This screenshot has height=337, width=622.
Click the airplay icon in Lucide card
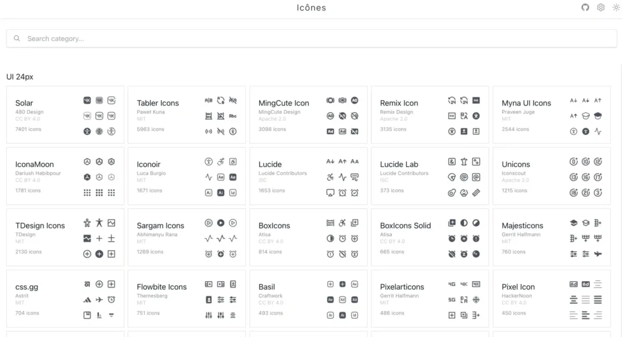click(x=330, y=192)
